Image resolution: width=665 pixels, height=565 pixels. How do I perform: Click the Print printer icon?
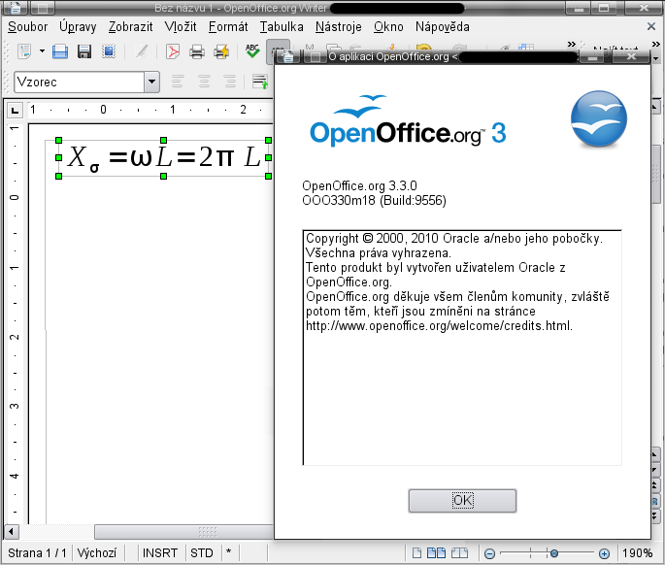[x=197, y=51]
